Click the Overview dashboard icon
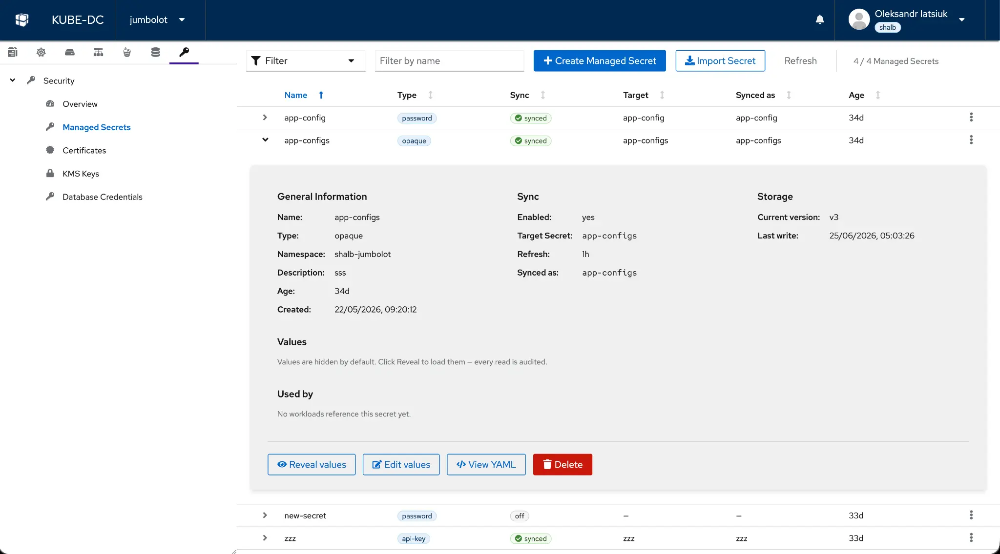Image resolution: width=1000 pixels, height=554 pixels. pos(50,103)
